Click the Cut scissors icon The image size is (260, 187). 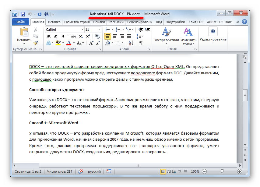click(x=36, y=30)
